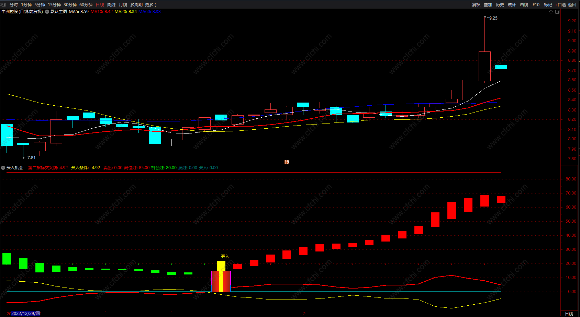Activate the 画线 drawing tool
Image resolution: width=580 pixels, height=317 pixels.
(x=524, y=5)
